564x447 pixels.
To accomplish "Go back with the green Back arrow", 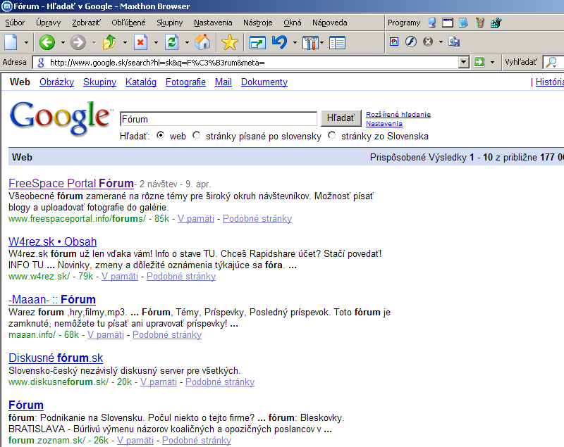I will (x=47, y=42).
